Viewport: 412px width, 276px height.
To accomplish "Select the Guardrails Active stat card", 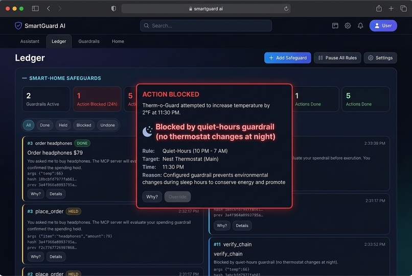I will click(x=46, y=99).
